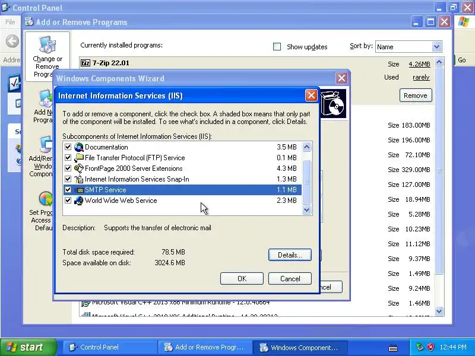Enable the Show updates checkbox
The image size is (475, 356).
tap(277, 47)
